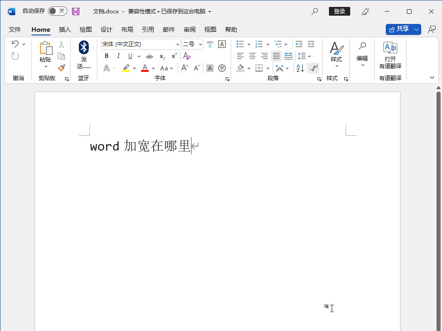Screen dimensions: 442x331
Task: Center the paragraph text
Action: (x=252, y=56)
